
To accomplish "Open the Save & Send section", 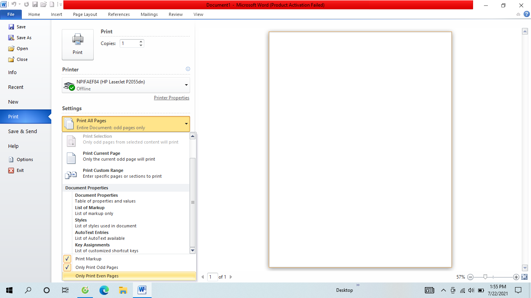I will (x=26, y=132).
